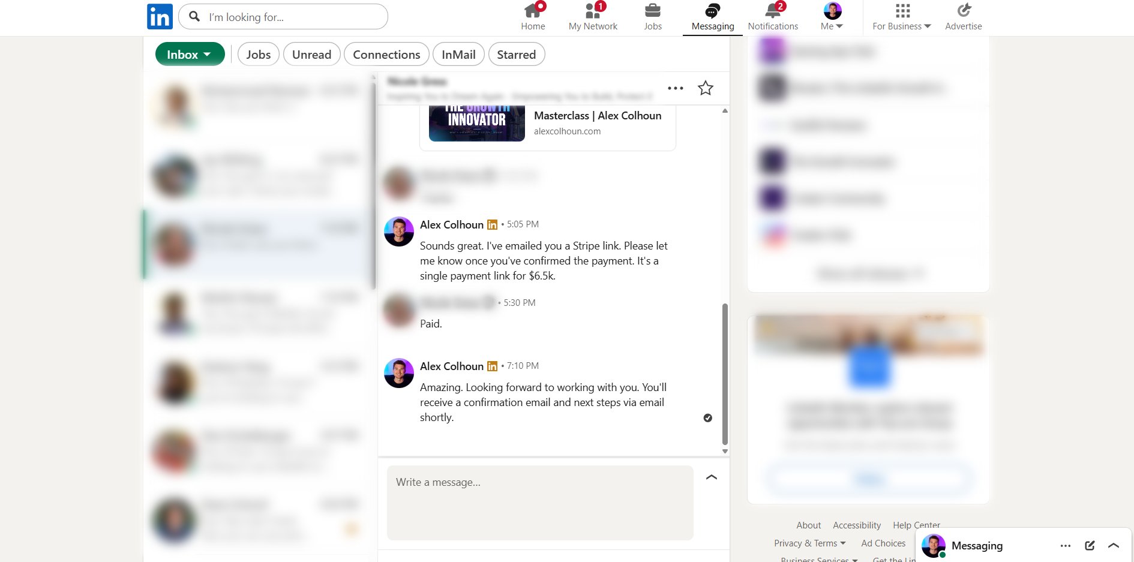Open conversation options three-dot menu
The height and width of the screenshot is (562, 1134).
[676, 88]
